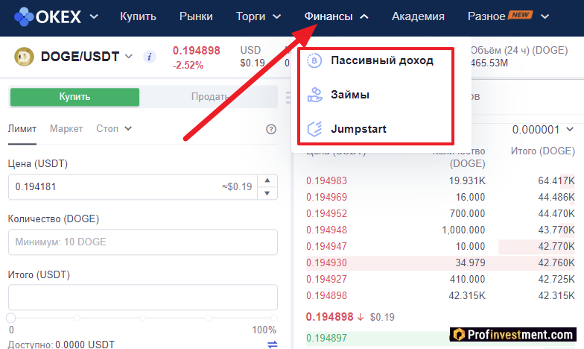Set the amount slider to 100%
Viewport: 584px width, 349px height.
[x=274, y=318]
